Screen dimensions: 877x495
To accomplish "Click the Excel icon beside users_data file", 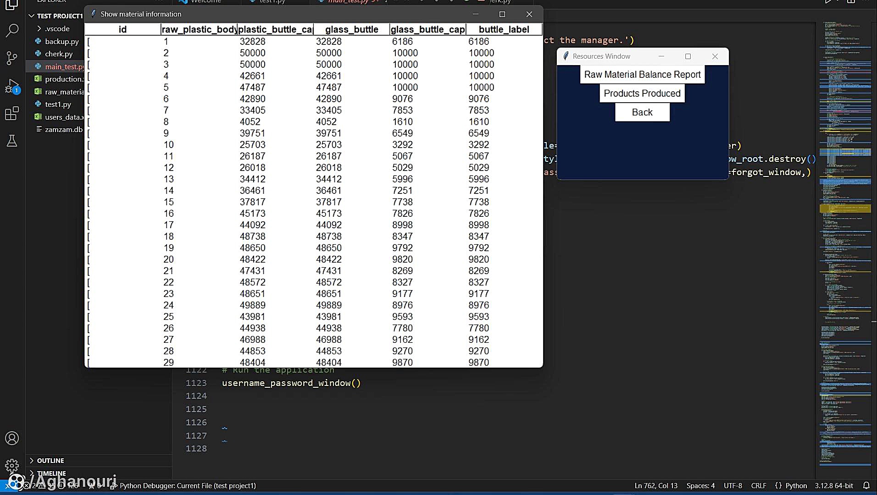I will click(x=38, y=117).
